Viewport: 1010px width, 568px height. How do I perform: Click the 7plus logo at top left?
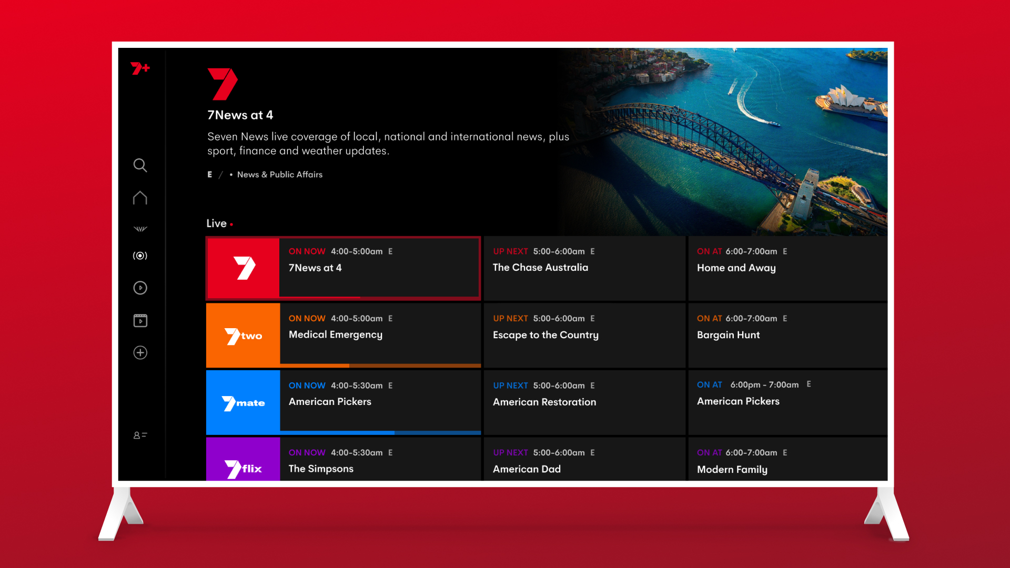pyautogui.click(x=140, y=68)
